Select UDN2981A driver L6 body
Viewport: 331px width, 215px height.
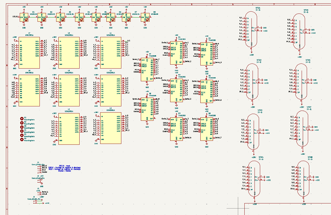69,53
